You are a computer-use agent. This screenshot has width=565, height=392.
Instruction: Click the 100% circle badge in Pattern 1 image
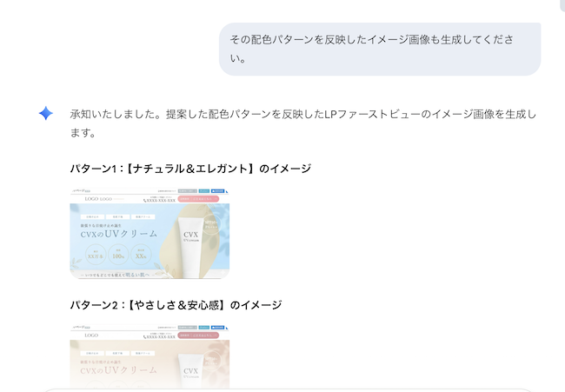click(118, 255)
